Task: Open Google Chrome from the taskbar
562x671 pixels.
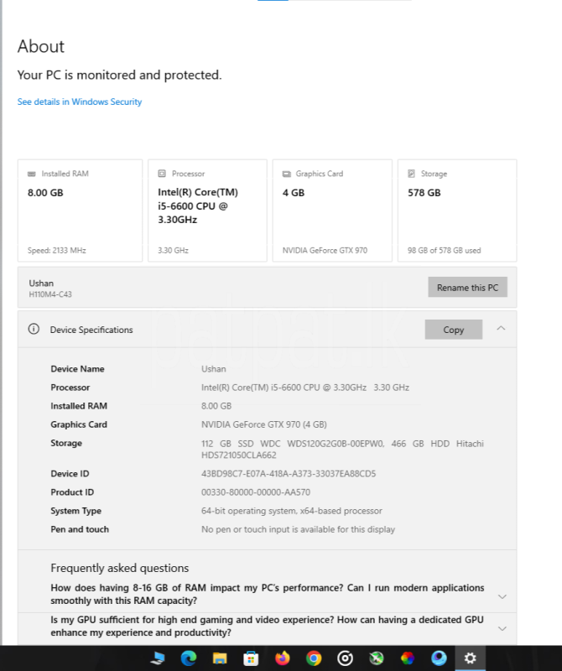Action: pyautogui.click(x=314, y=658)
